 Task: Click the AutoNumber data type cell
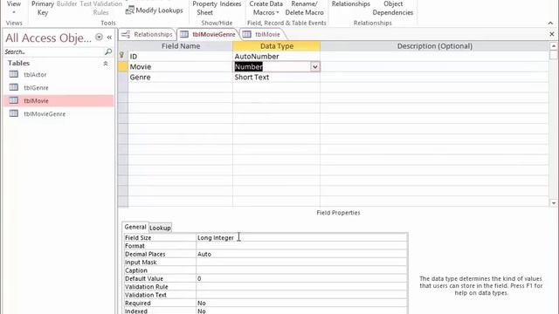pyautogui.click(x=276, y=56)
